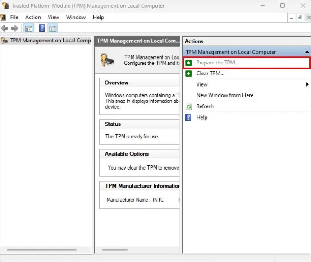Expand the View submenu arrow in Actions
The width and height of the screenshot is (311, 262).
click(307, 84)
